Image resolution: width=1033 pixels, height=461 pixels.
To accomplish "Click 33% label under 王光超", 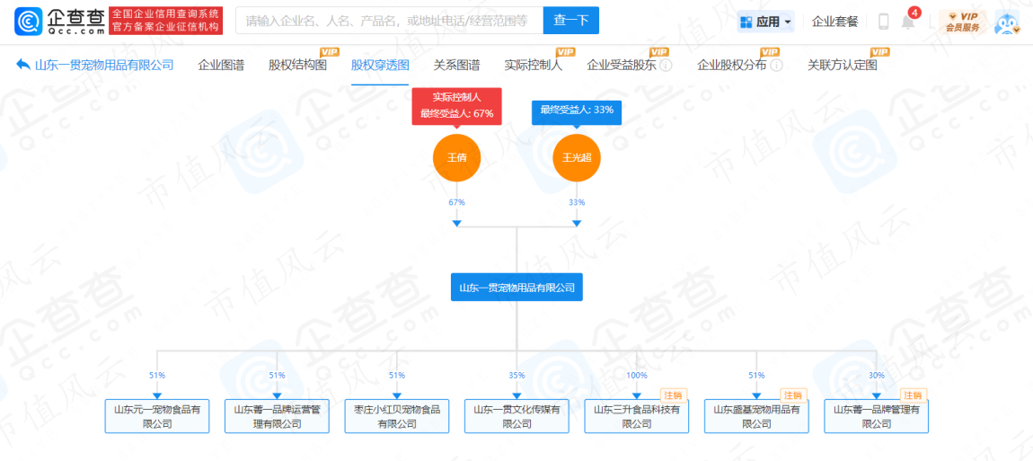I will [577, 202].
